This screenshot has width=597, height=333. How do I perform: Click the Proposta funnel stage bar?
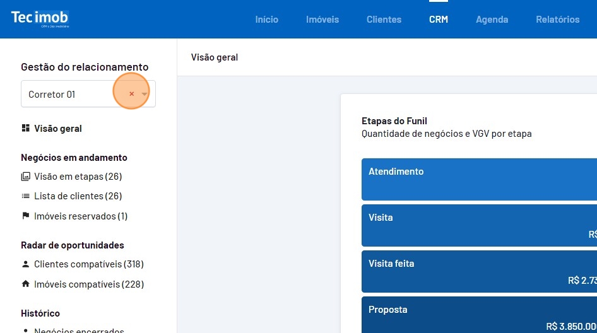point(479,315)
